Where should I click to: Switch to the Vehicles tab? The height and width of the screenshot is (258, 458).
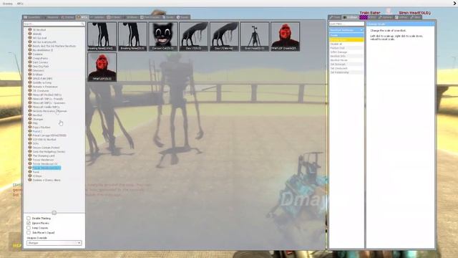click(97, 17)
